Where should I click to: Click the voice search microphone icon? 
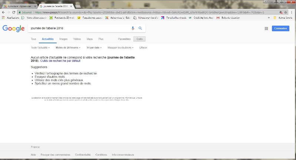point(133,28)
